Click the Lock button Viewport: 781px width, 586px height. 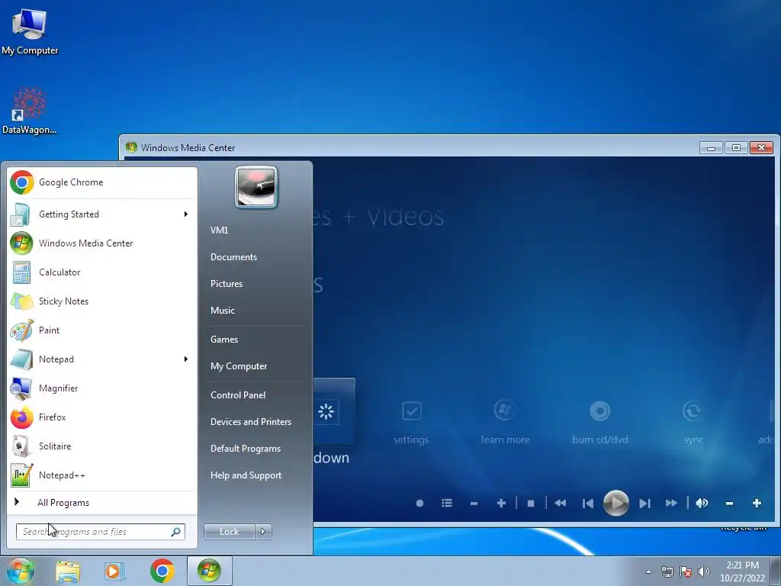229,532
